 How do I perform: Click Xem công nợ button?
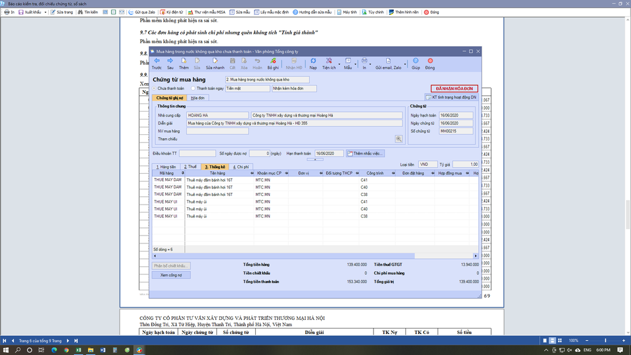click(x=171, y=275)
